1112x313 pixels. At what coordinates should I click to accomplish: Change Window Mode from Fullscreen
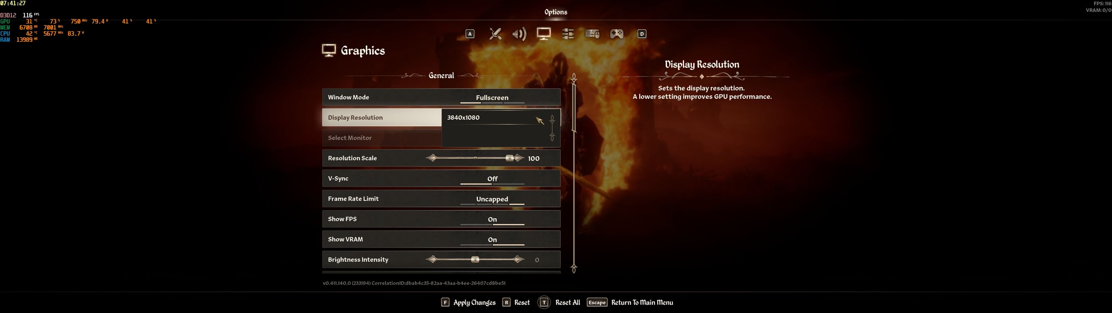[x=441, y=97]
